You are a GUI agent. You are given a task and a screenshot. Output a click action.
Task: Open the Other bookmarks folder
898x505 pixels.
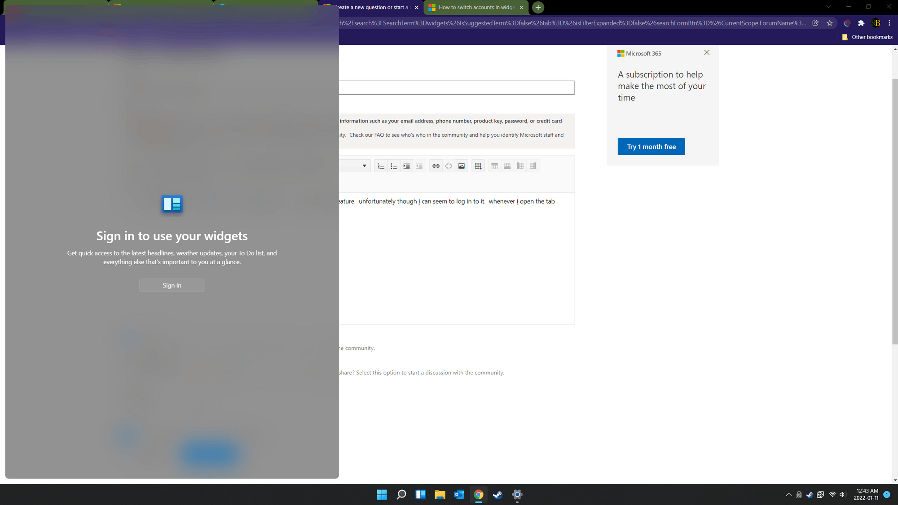point(867,37)
